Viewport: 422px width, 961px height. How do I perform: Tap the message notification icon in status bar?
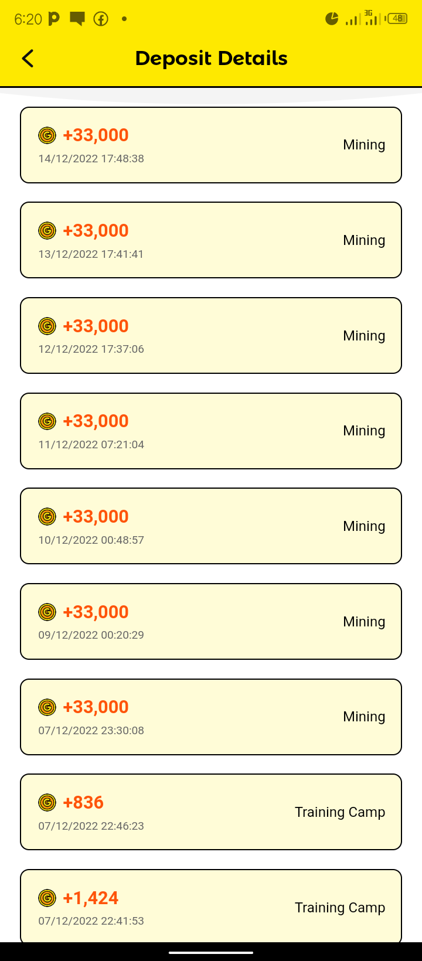77,19
